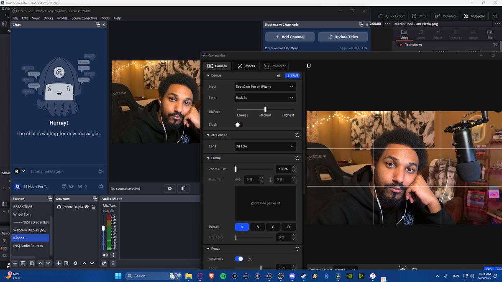Open the chat account dropdown next to R avatar

pyautogui.click(x=23, y=171)
